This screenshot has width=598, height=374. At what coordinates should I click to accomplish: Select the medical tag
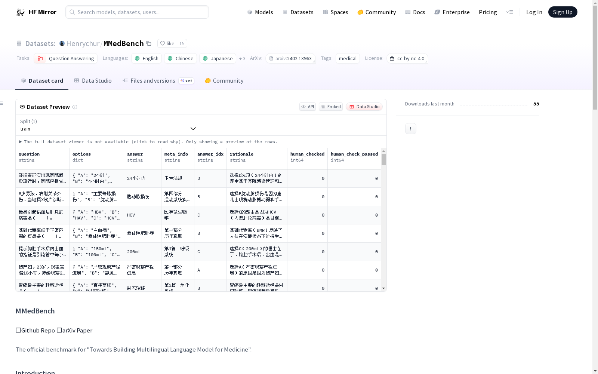347,58
